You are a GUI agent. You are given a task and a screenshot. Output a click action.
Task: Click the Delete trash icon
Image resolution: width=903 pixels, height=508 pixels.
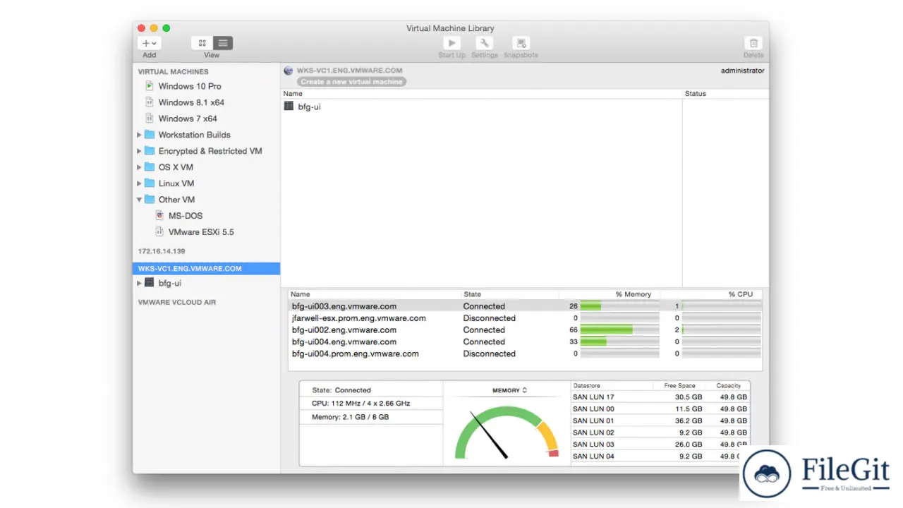[753, 43]
